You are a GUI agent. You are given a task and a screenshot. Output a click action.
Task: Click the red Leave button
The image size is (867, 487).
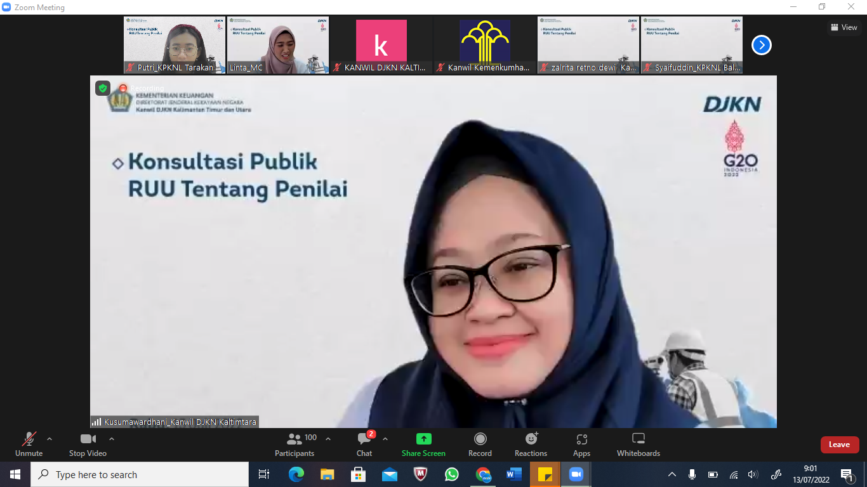click(839, 445)
